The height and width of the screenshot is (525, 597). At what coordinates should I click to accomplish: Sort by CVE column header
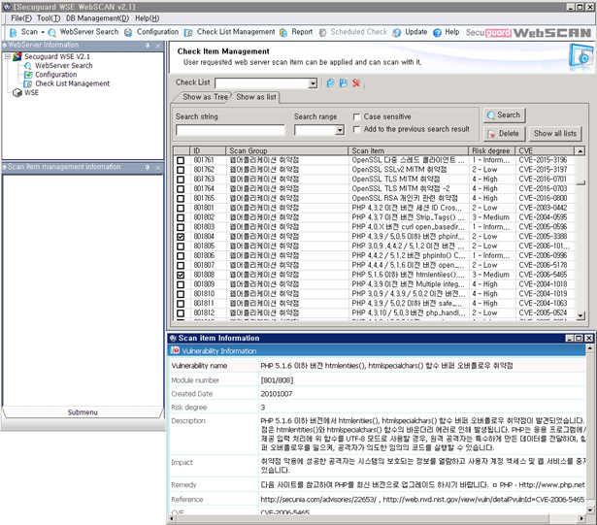[x=545, y=150]
